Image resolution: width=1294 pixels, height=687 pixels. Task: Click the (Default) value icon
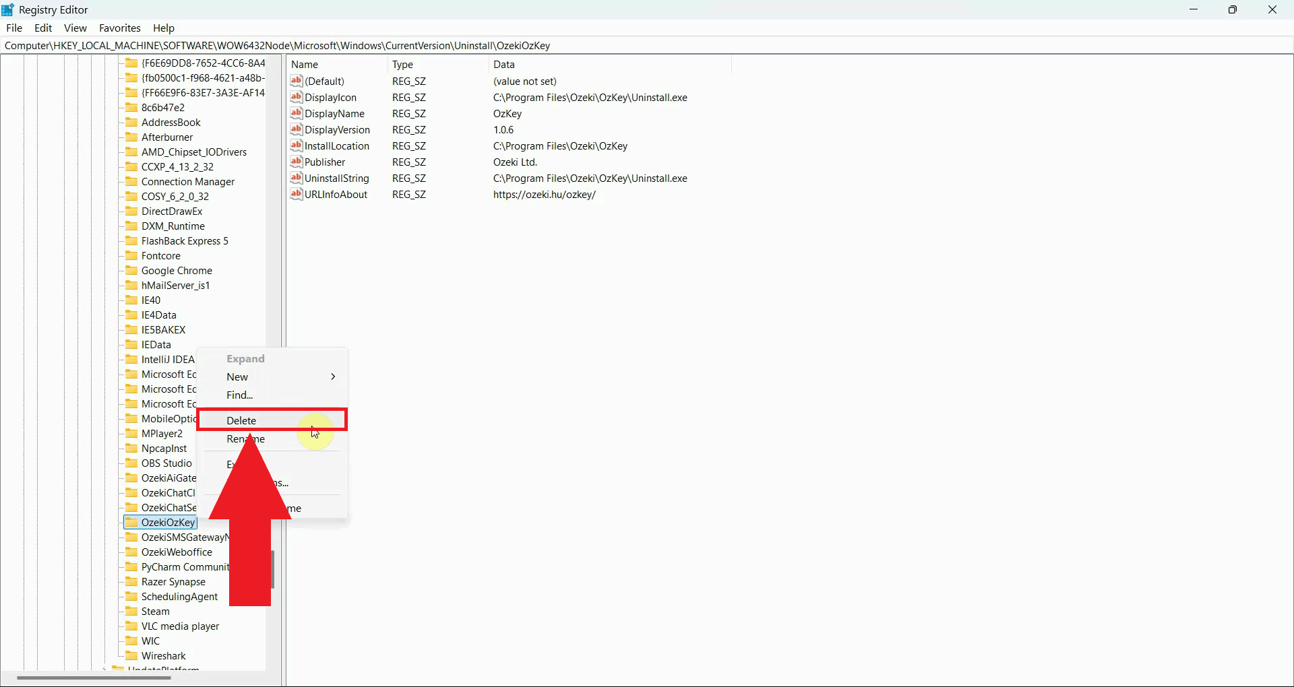click(x=297, y=81)
